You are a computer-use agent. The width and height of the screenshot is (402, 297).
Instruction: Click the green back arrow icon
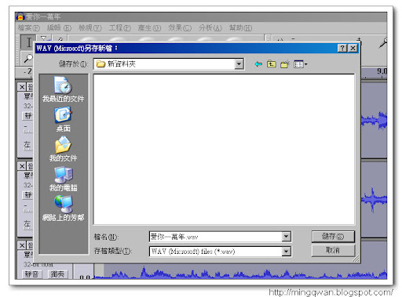point(258,64)
